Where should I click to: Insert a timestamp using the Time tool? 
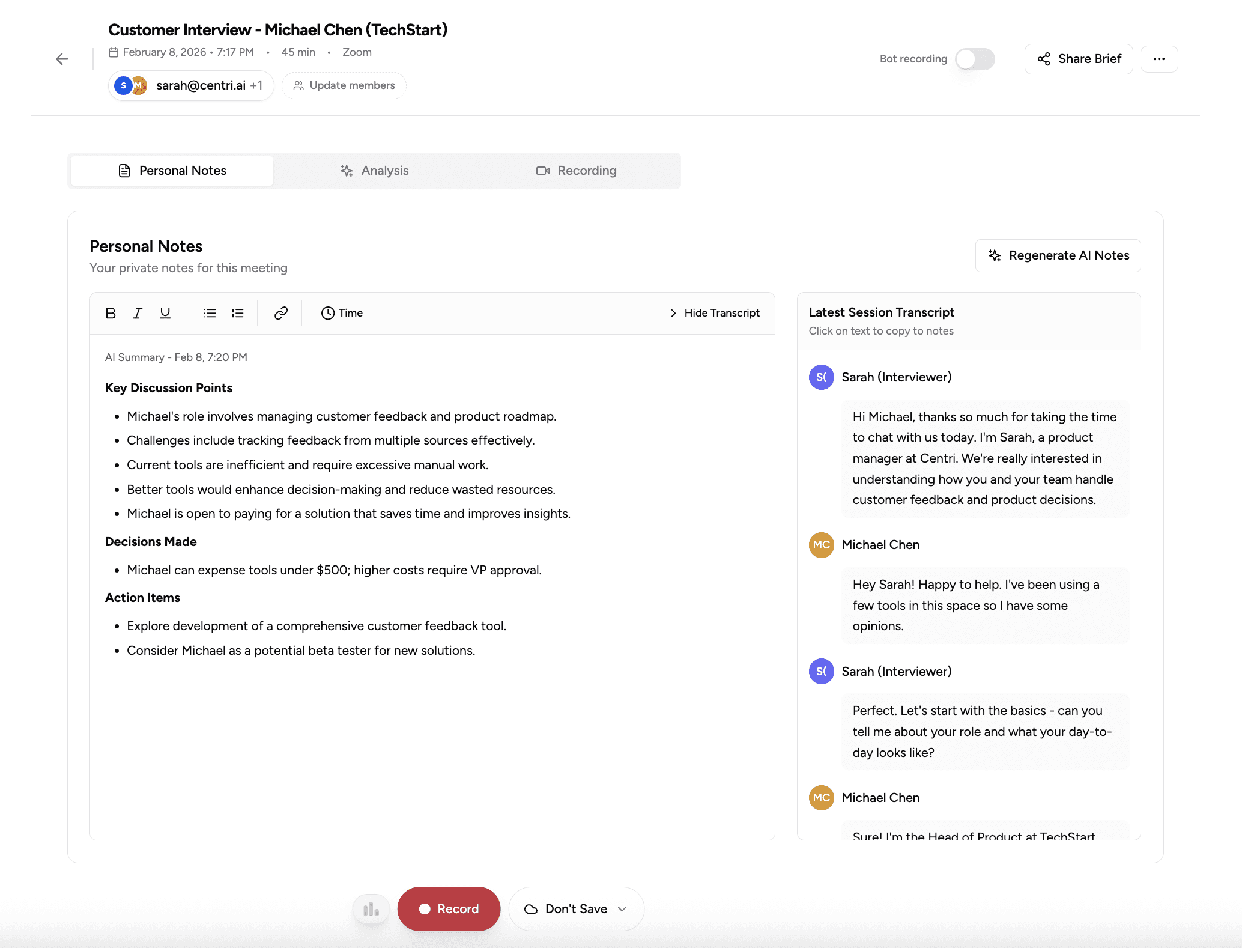tap(341, 313)
